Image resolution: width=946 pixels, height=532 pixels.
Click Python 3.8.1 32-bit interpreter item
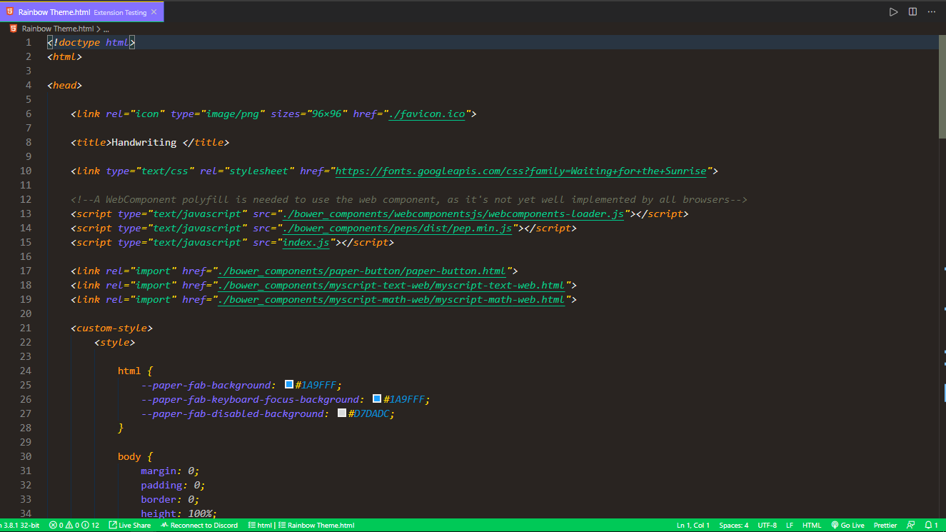point(21,524)
